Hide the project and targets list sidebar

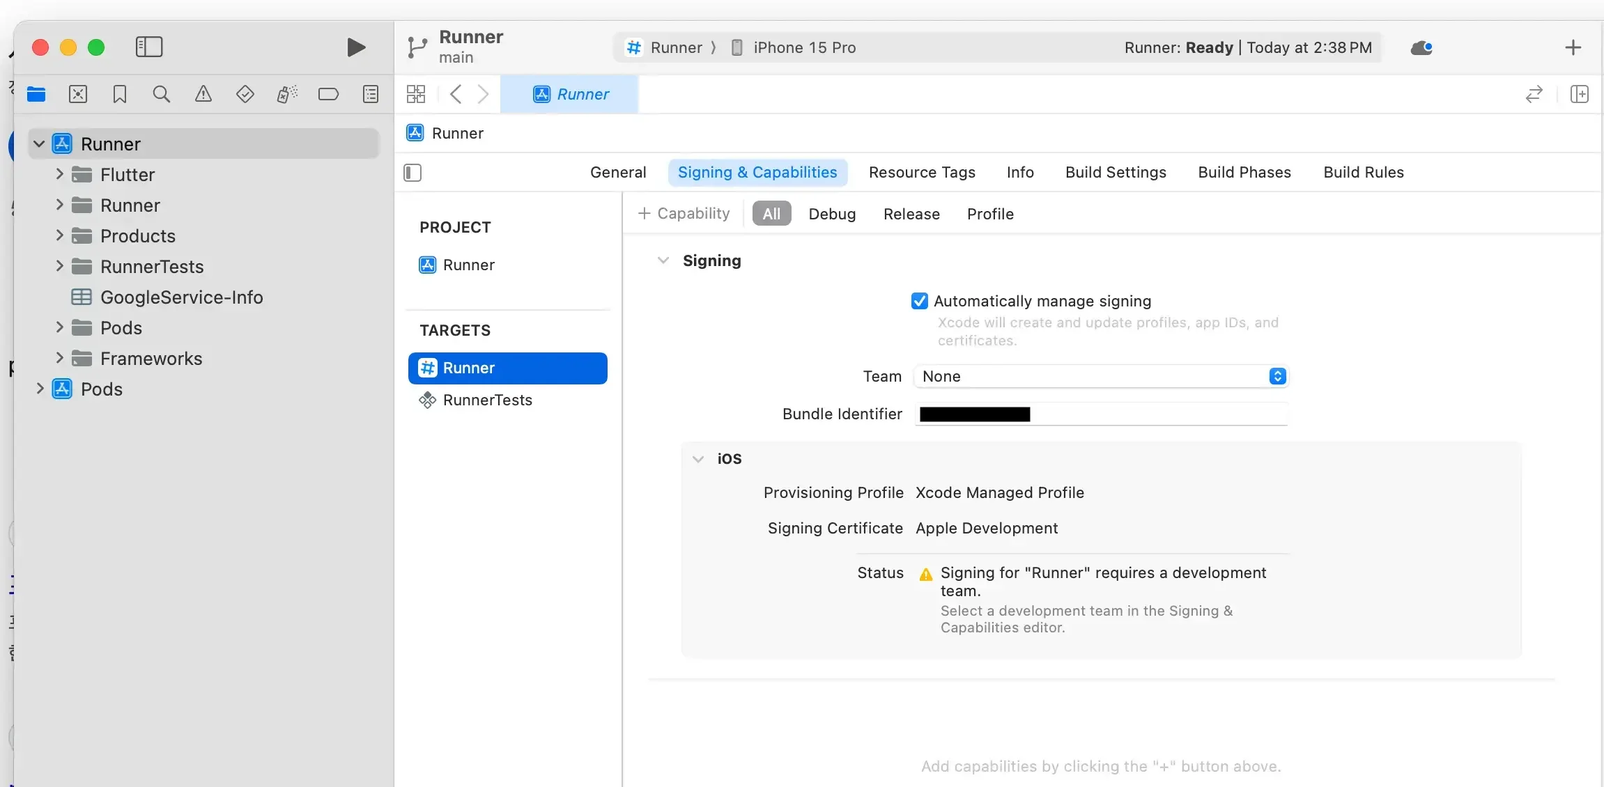(412, 173)
